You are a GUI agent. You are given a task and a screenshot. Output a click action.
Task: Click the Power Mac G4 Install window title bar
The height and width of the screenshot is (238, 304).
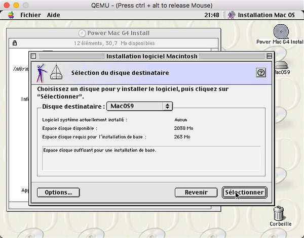(x=113, y=33)
